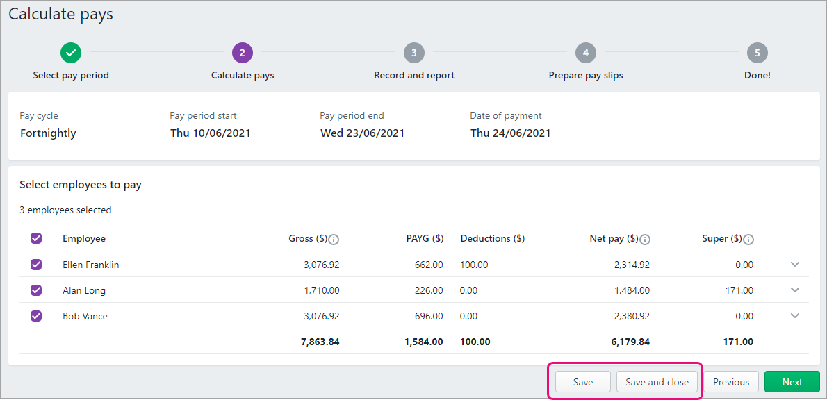
Task: Open Bob Vance's employee record
Action: point(84,316)
